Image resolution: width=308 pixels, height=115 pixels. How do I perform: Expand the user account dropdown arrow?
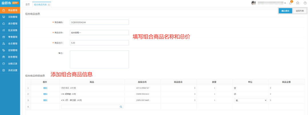pos(285,3)
